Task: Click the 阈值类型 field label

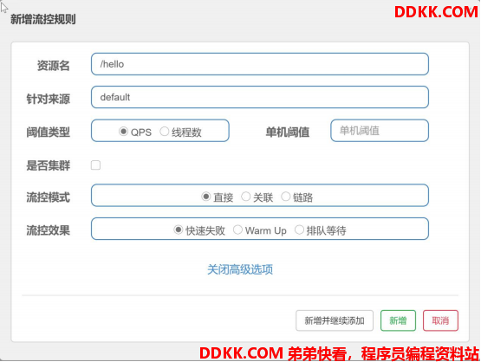Action: pyautogui.click(x=49, y=133)
